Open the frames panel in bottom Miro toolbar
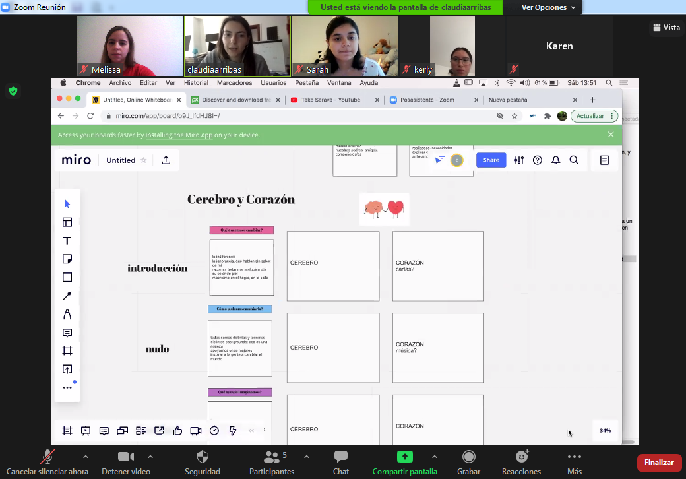 pyautogui.click(x=67, y=431)
